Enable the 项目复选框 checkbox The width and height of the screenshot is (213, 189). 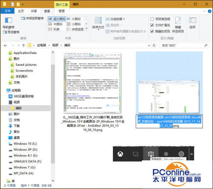tap(152, 19)
